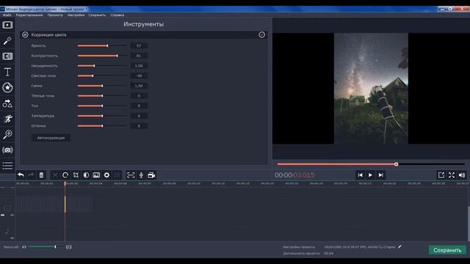Click the brightness value field 57
Screen dimensions: 470x264
point(139,45)
